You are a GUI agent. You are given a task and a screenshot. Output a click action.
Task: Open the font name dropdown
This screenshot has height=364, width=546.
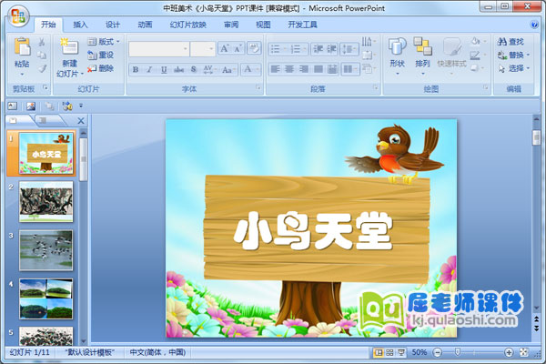pos(186,49)
